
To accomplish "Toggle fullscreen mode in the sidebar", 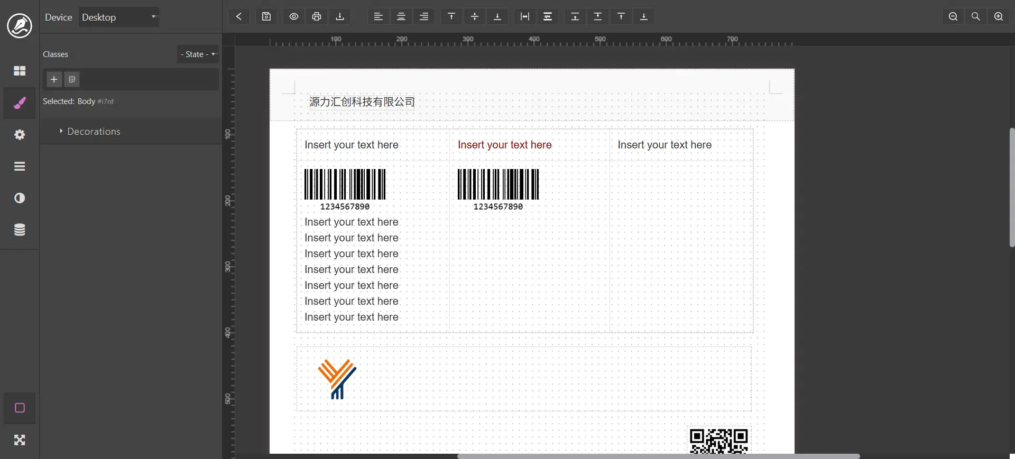I will 20,440.
